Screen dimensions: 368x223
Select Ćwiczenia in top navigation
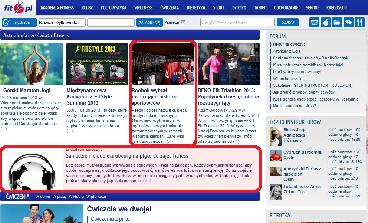(170, 8)
